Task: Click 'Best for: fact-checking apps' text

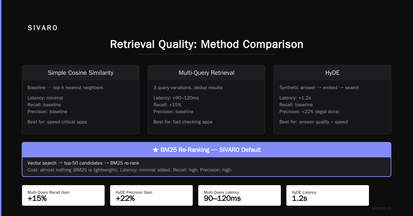Action: coord(183,122)
